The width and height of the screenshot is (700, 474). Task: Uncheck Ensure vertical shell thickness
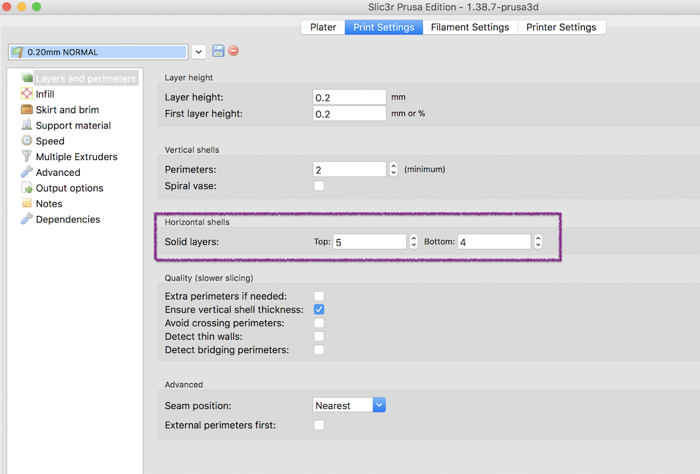click(319, 309)
